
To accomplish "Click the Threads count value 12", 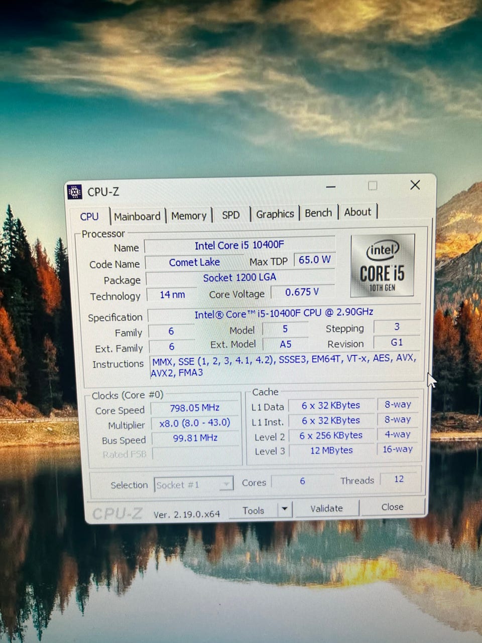I will 399,479.
